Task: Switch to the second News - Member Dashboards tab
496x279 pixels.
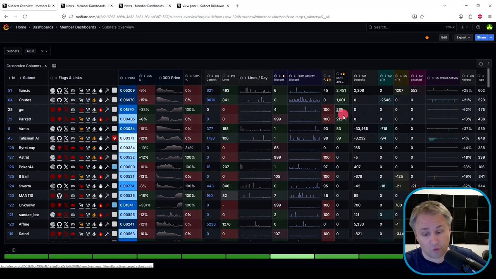Action: click(145, 6)
